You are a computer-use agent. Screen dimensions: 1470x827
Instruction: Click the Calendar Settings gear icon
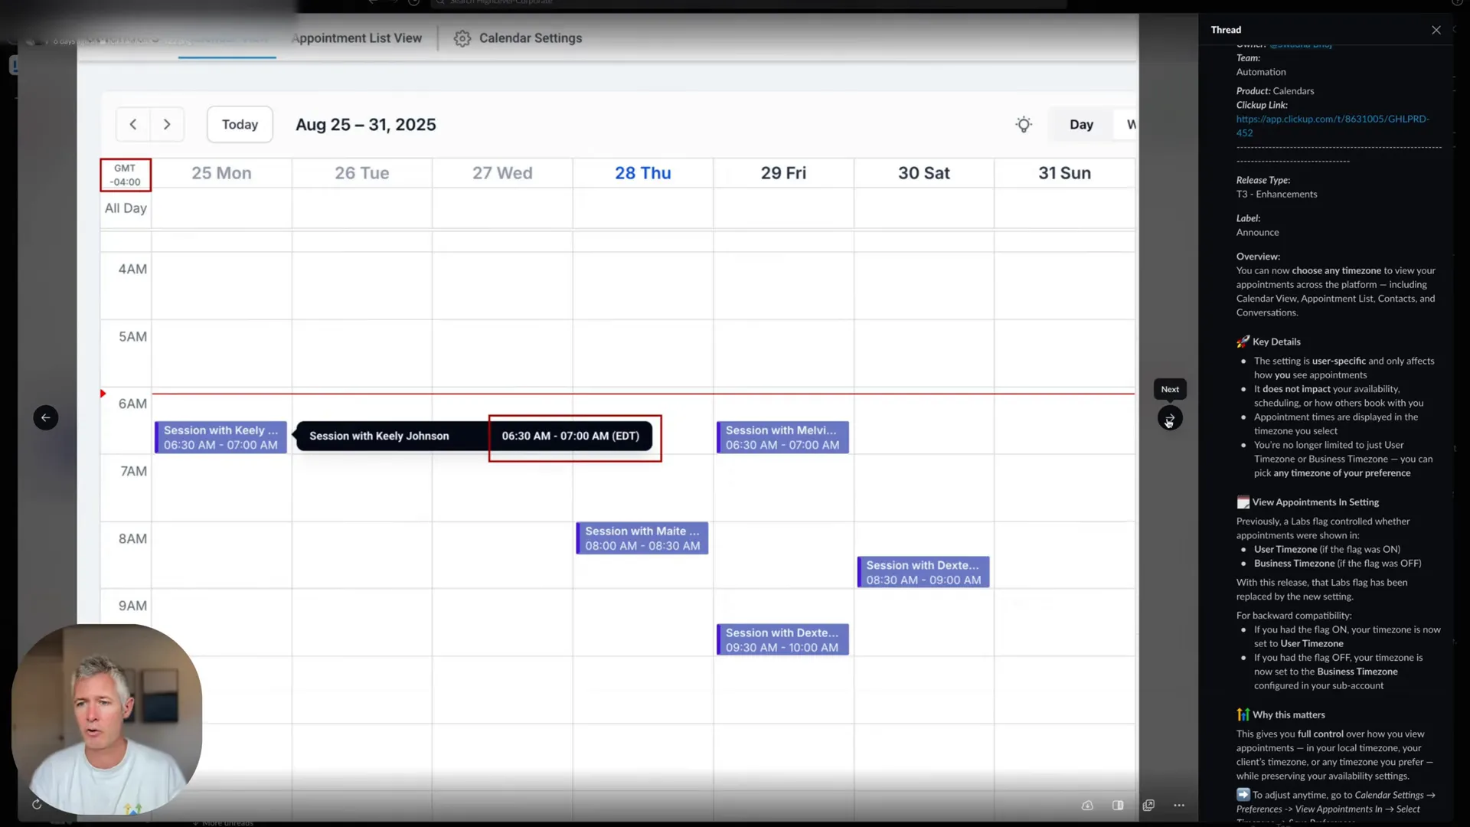point(462,38)
